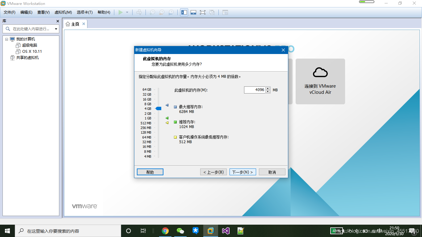Click the 下一步(N) next button
The width and height of the screenshot is (422, 237).
click(x=243, y=172)
